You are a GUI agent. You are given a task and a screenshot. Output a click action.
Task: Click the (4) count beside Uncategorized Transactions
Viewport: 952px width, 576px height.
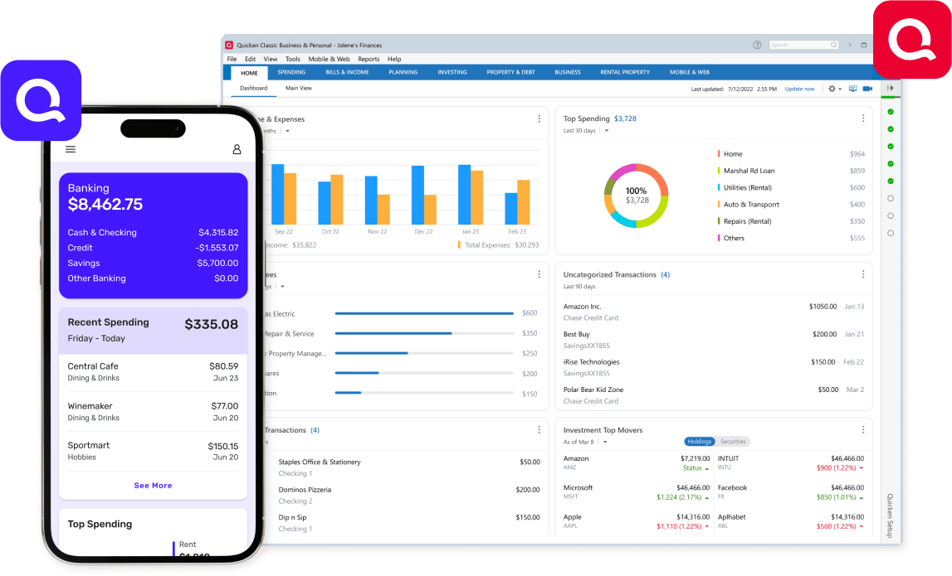click(666, 274)
